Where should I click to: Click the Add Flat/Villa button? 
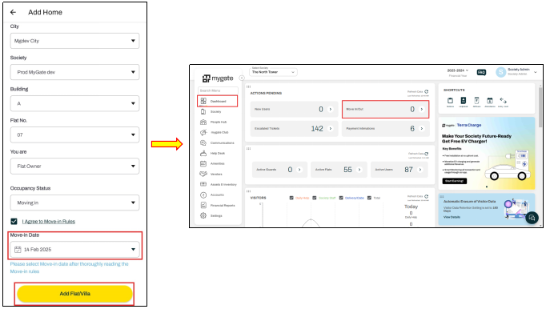point(75,294)
